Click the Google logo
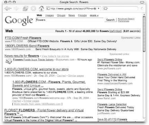The height and width of the screenshot is (125, 149). (19, 20)
